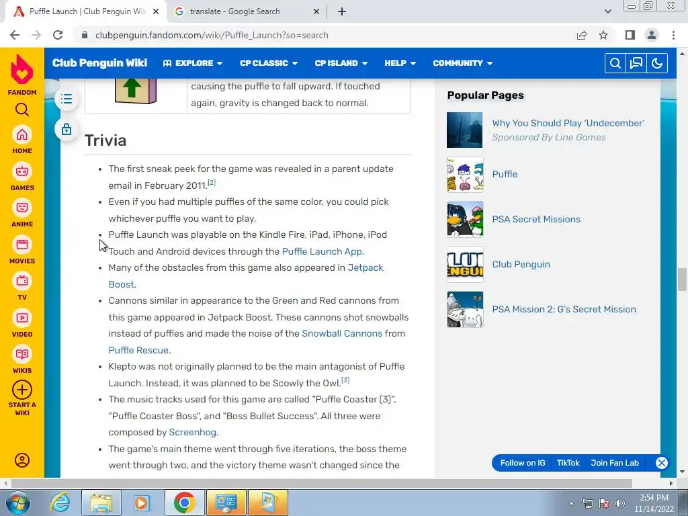The height and width of the screenshot is (516, 688).
Task: Click reference footnote [2]
Action: point(212,183)
